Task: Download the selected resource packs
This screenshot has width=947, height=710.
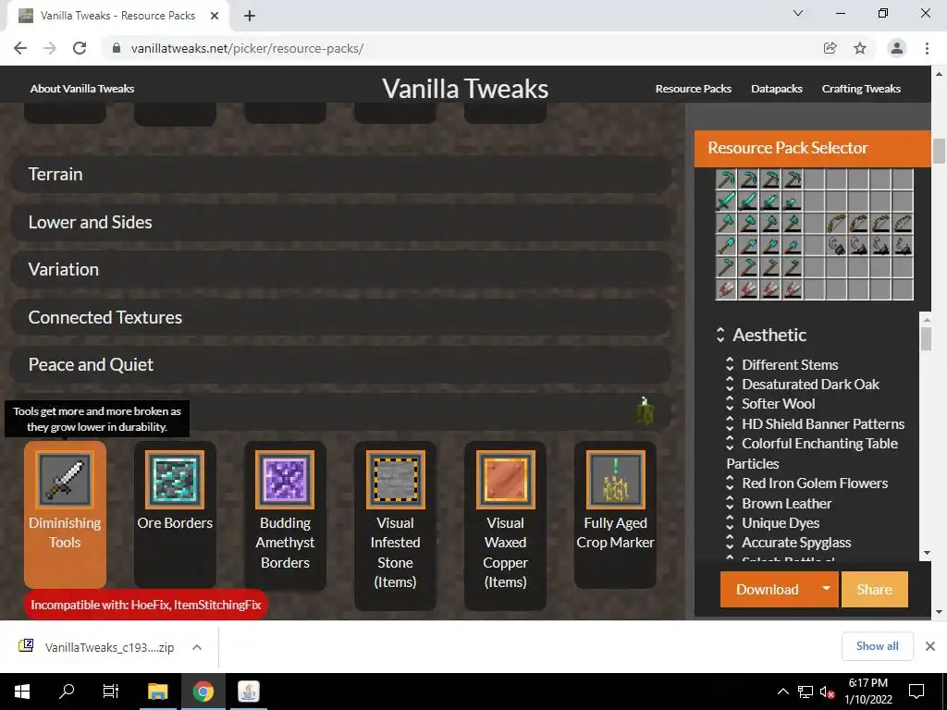Action: (x=767, y=589)
